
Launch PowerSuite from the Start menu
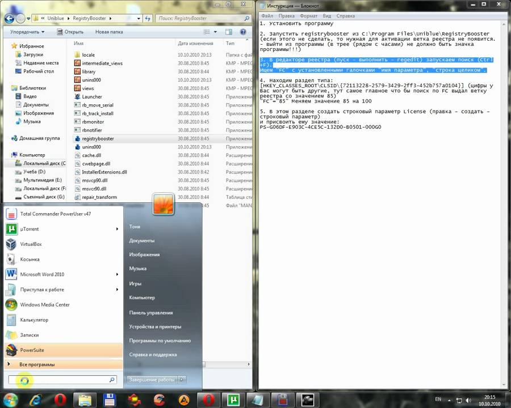(x=64, y=350)
